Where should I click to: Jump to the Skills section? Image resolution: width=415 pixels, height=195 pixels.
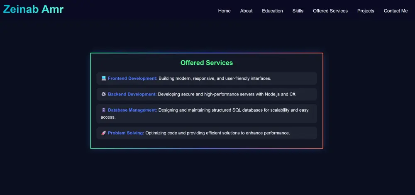click(298, 11)
